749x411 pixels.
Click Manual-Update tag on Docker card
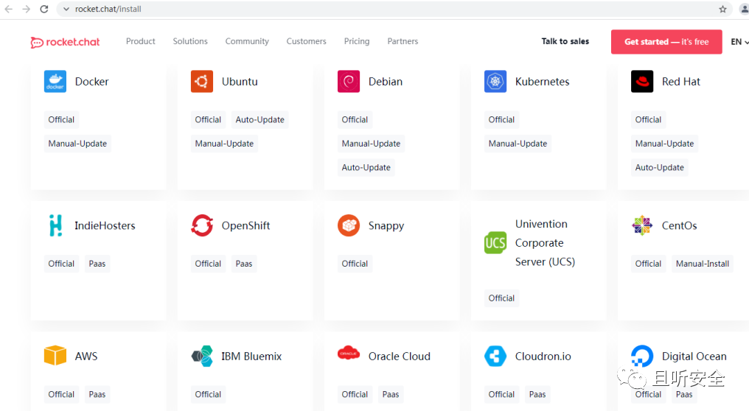pyautogui.click(x=77, y=143)
